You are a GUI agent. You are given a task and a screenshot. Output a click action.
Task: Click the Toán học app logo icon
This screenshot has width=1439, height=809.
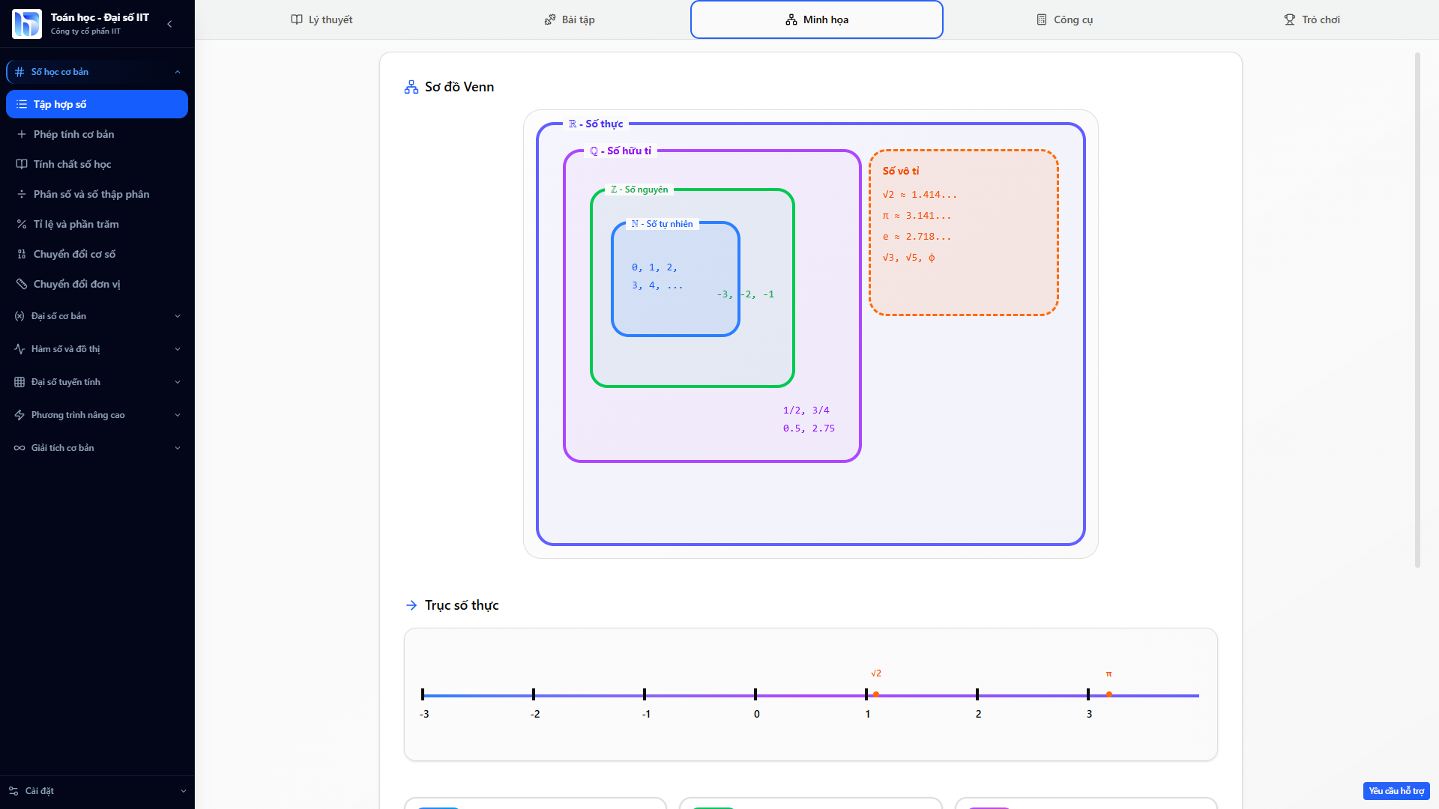click(x=27, y=23)
